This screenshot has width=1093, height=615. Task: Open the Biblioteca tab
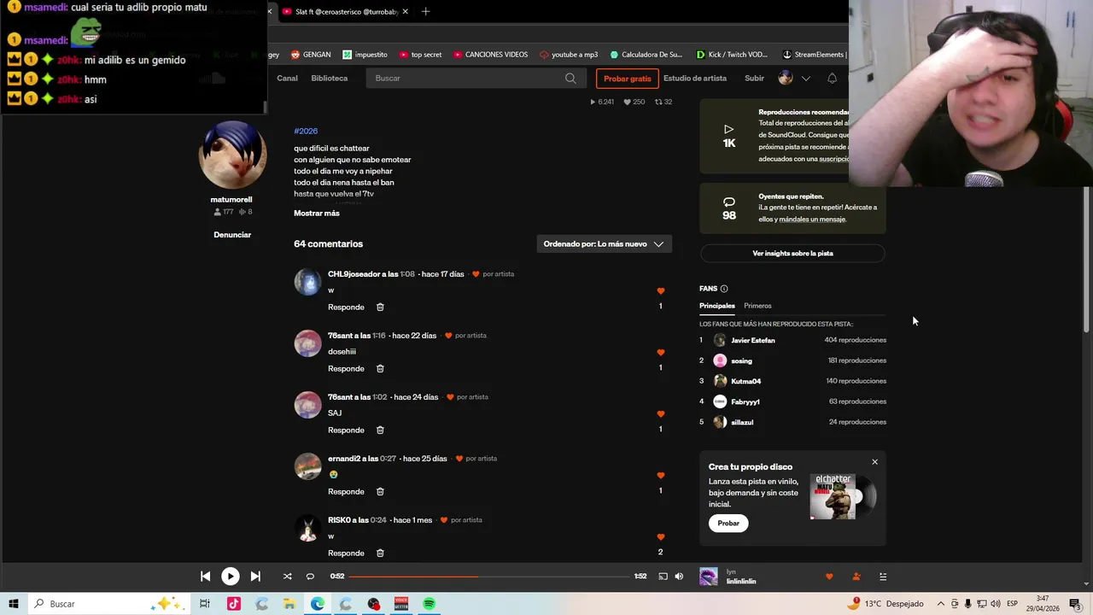[330, 79]
